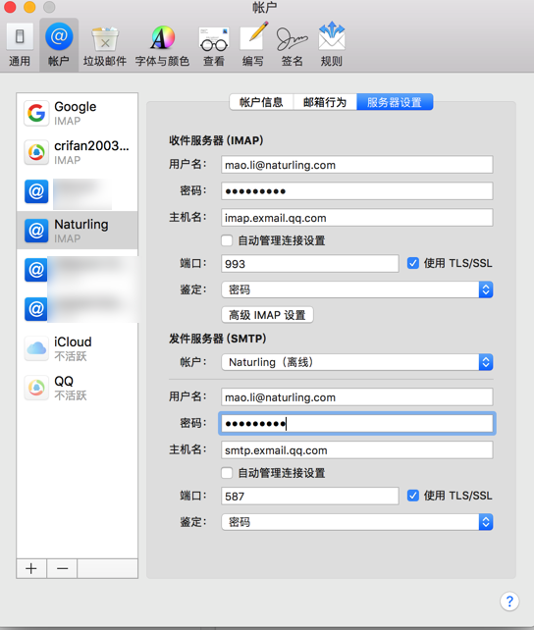
Task: Open the 规则 Rules pane
Action: tap(332, 45)
